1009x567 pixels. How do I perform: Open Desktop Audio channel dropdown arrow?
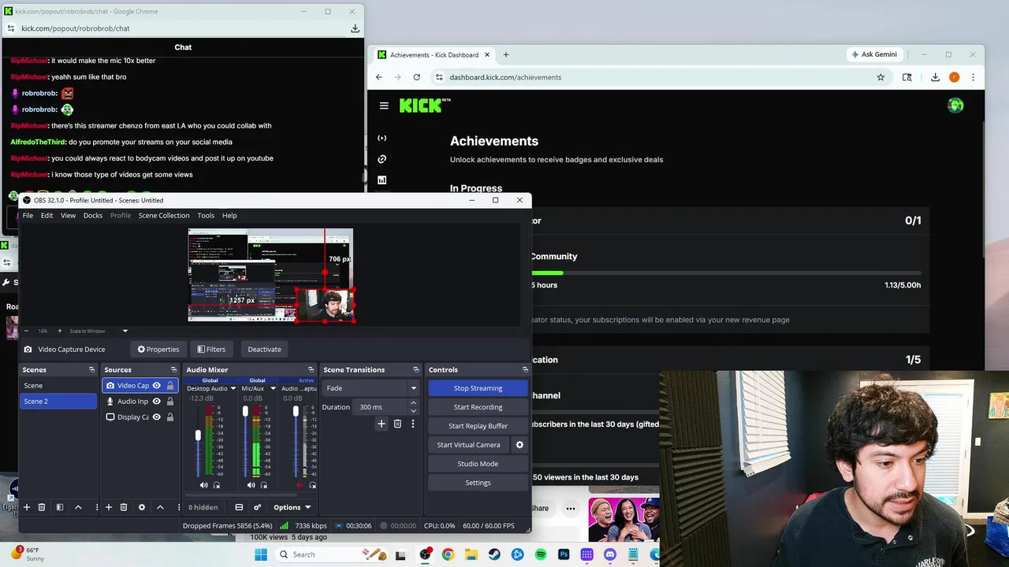tap(233, 388)
